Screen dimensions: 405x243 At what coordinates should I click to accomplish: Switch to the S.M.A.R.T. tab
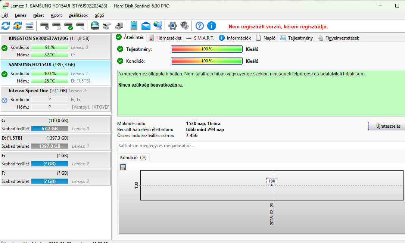pos(200,38)
